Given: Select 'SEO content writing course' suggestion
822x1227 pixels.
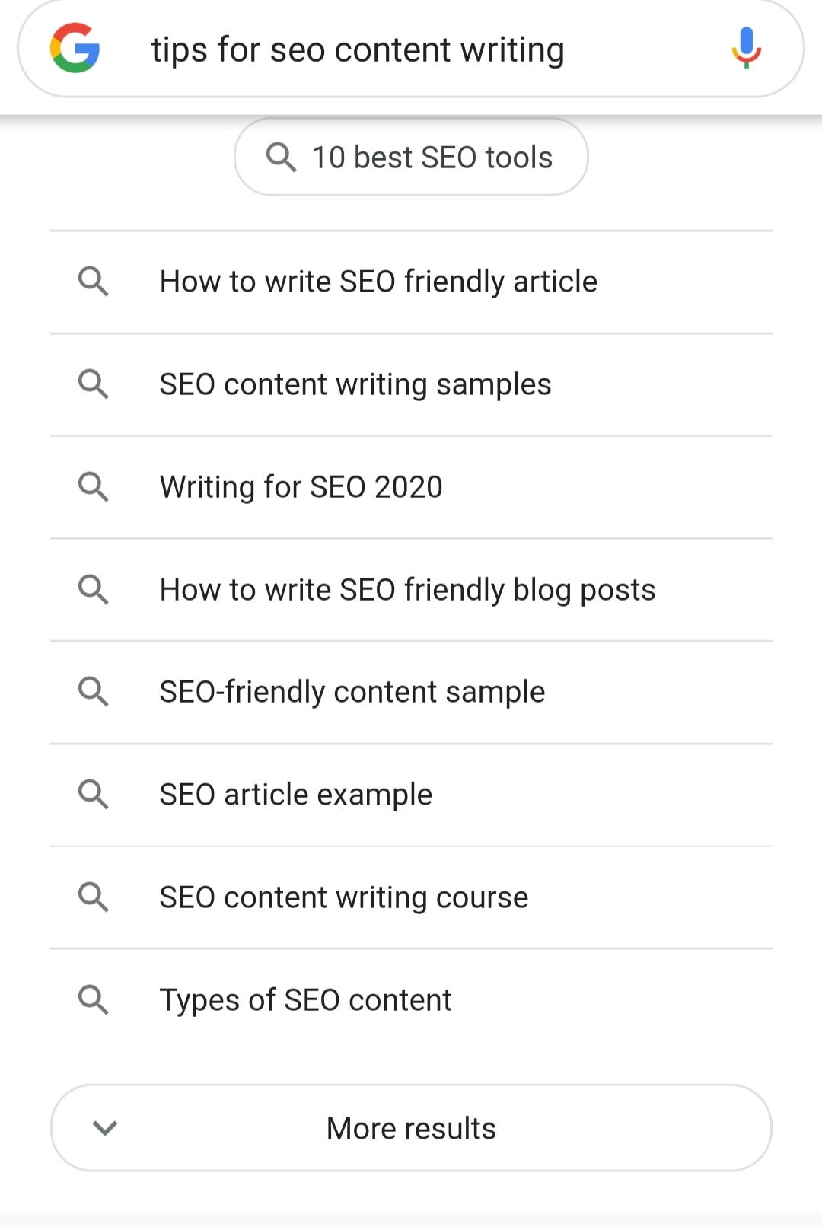Looking at the screenshot, I should tap(343, 897).
